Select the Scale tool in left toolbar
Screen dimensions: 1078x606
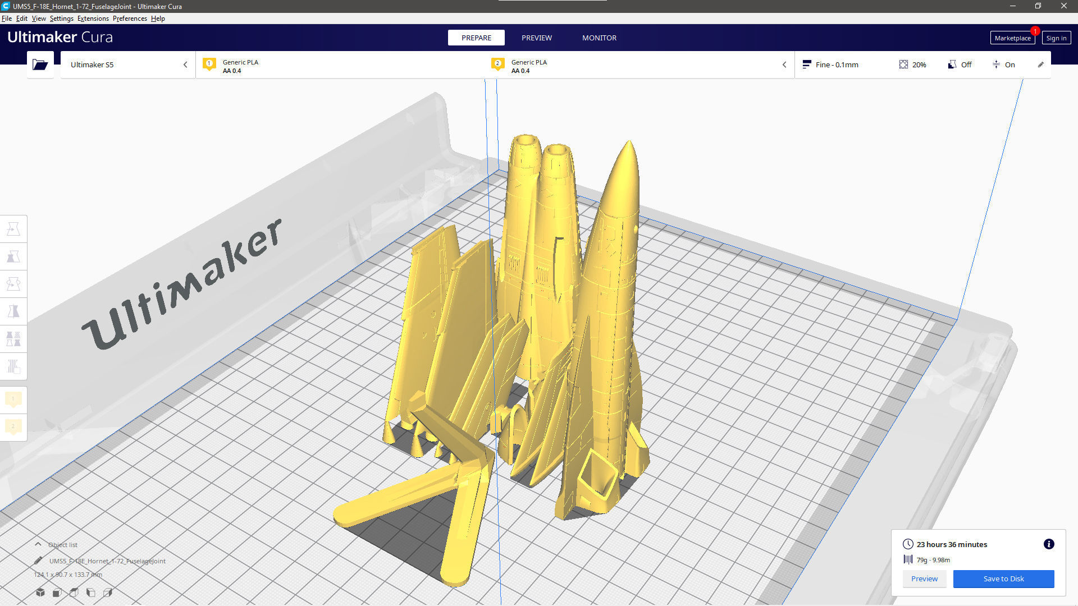[x=13, y=256]
